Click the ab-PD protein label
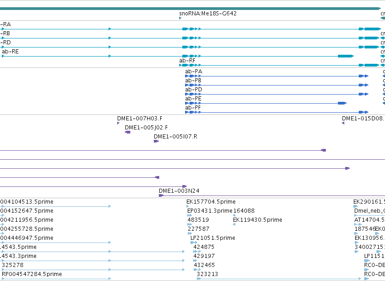The image size is (385, 281). [x=194, y=90]
